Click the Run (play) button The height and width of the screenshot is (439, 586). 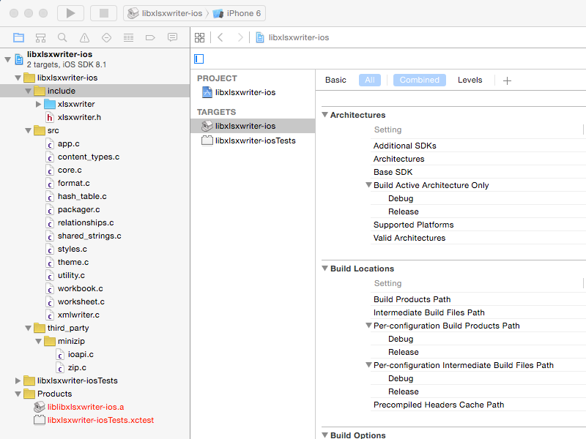pyautogui.click(x=70, y=13)
